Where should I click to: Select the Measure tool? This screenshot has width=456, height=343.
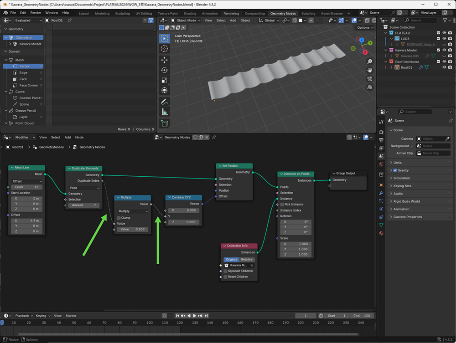(x=165, y=112)
